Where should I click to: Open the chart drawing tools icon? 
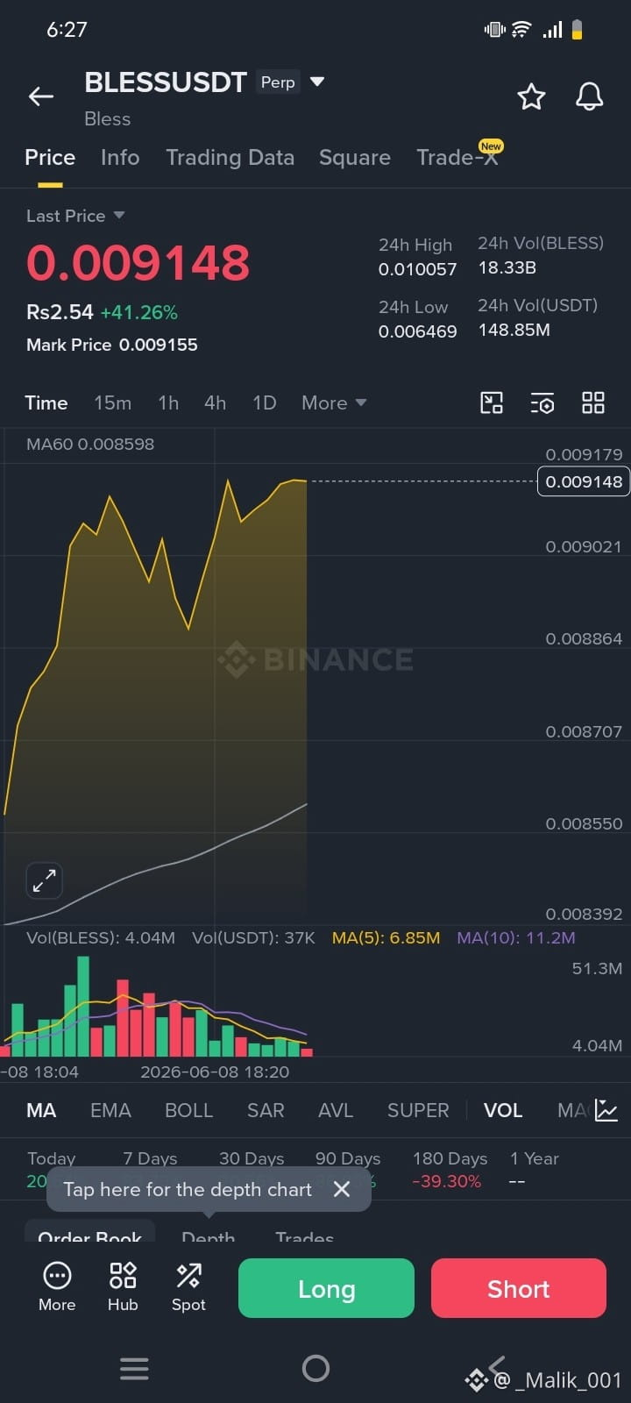pyautogui.click(x=492, y=402)
